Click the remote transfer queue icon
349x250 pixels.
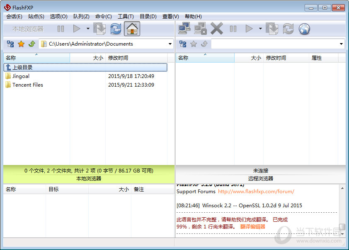coord(272,29)
